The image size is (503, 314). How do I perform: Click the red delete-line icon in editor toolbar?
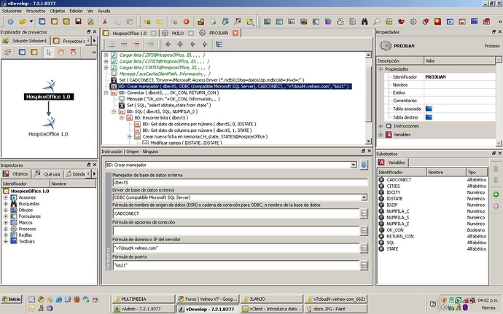[x=136, y=44]
